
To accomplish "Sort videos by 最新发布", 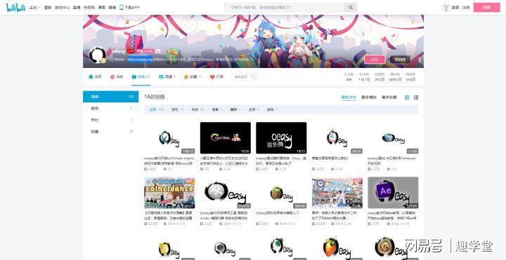I will [349, 97].
